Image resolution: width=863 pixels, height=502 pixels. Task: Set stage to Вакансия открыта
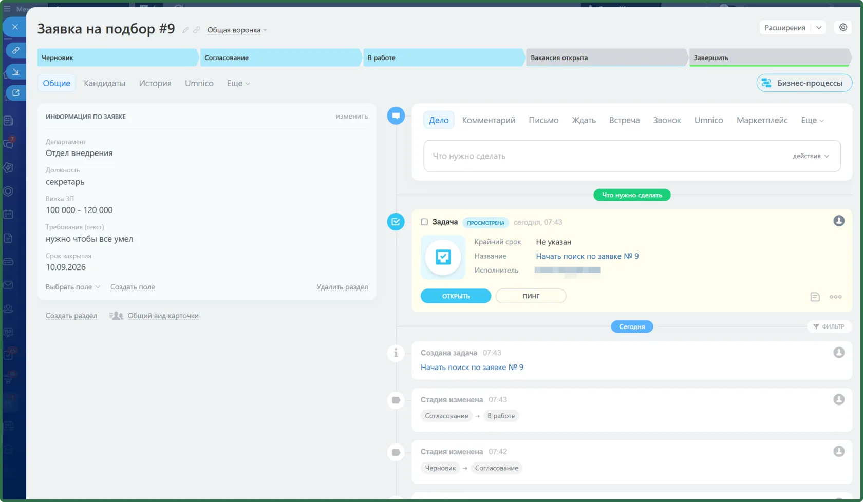(606, 57)
